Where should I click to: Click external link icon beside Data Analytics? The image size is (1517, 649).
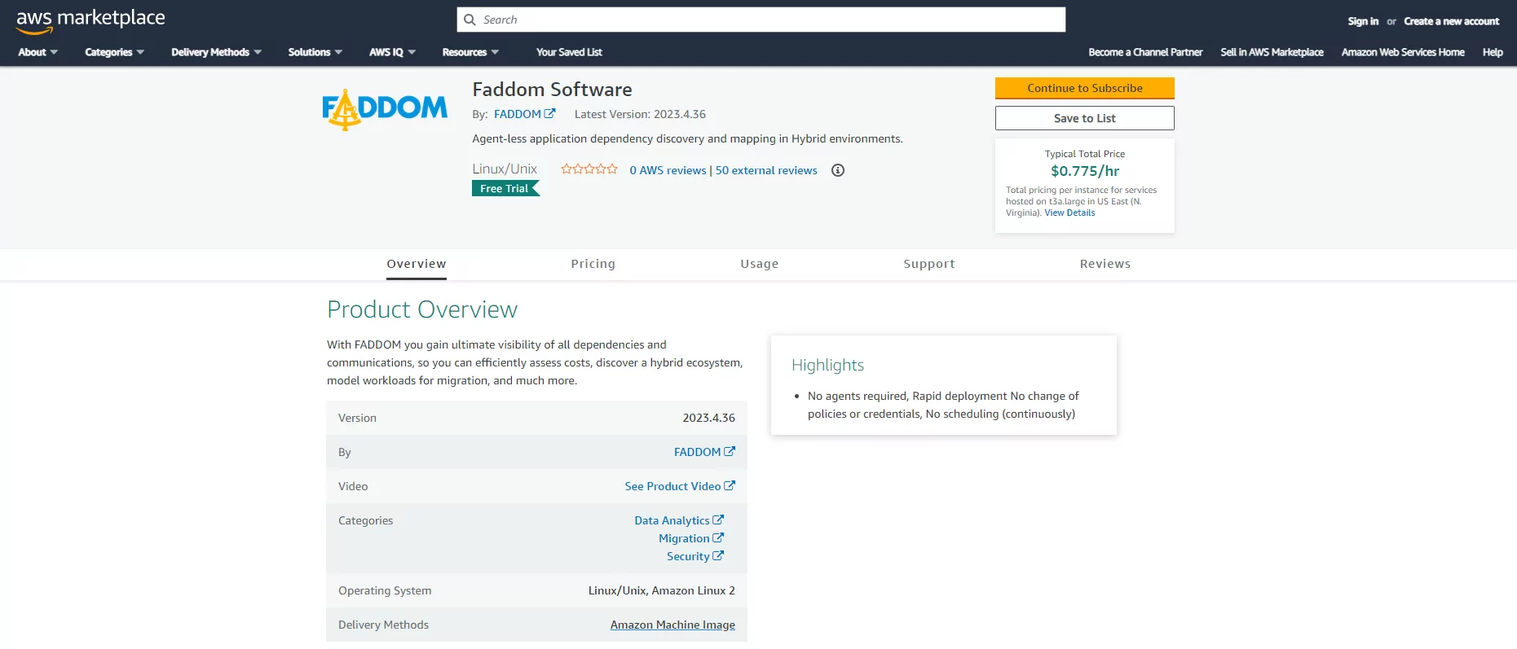[x=718, y=520]
